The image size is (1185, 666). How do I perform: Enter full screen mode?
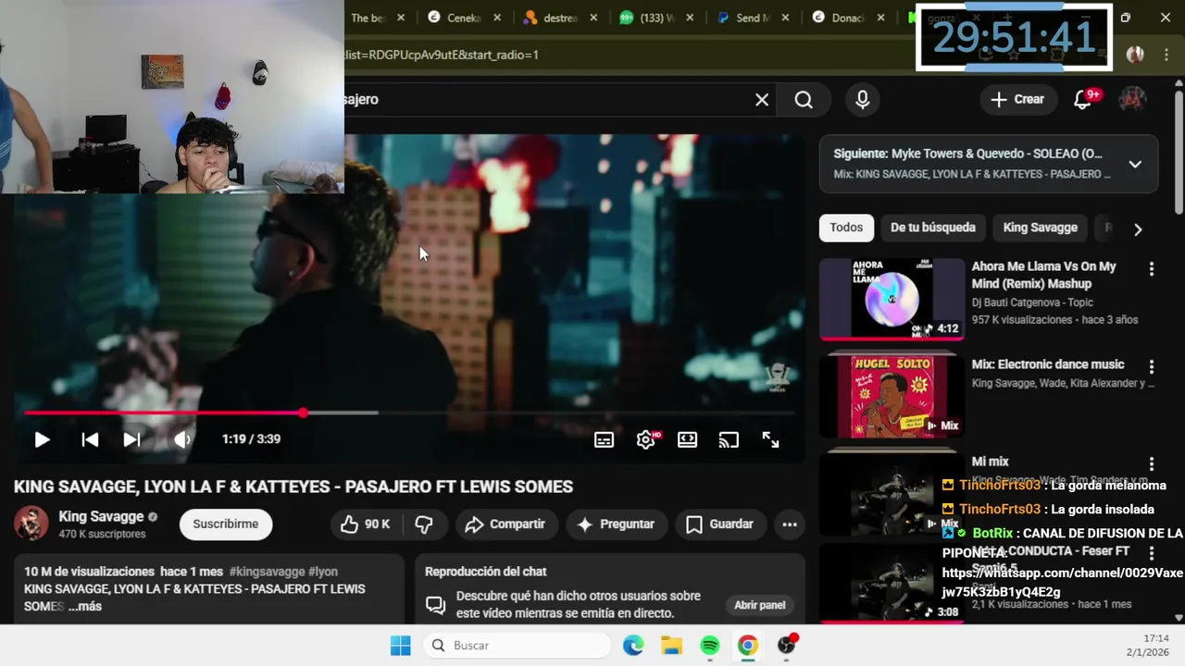770,440
